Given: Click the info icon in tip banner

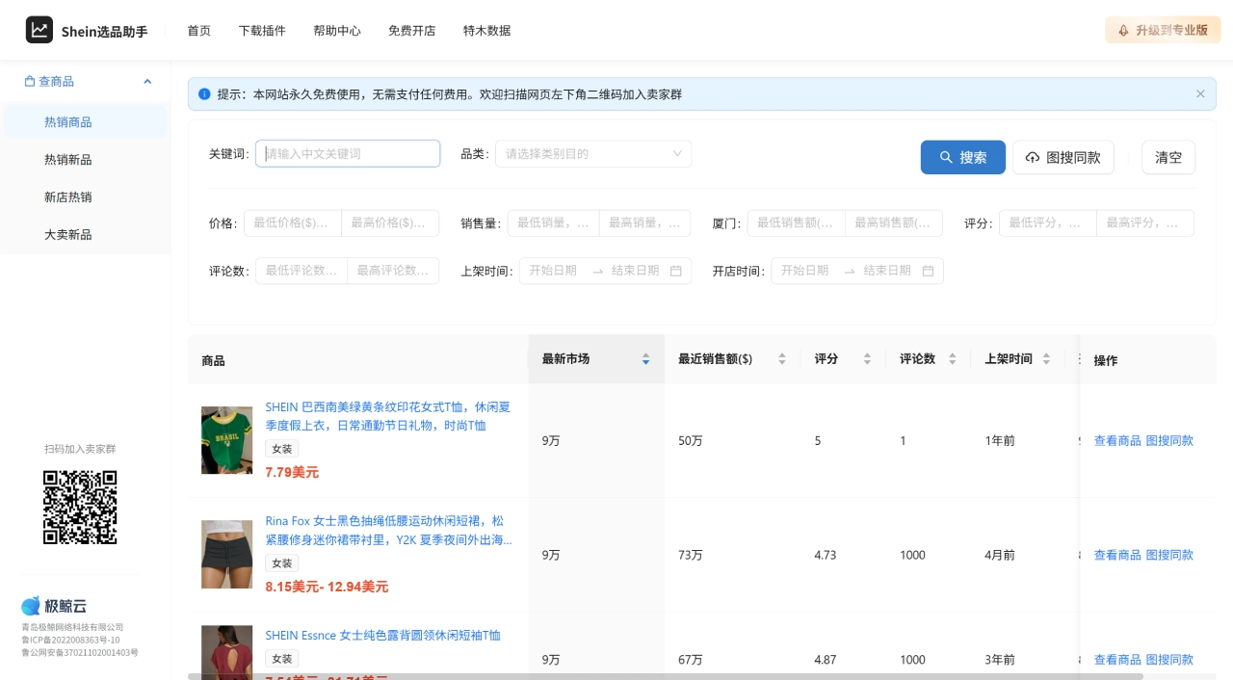Looking at the screenshot, I should 204,94.
